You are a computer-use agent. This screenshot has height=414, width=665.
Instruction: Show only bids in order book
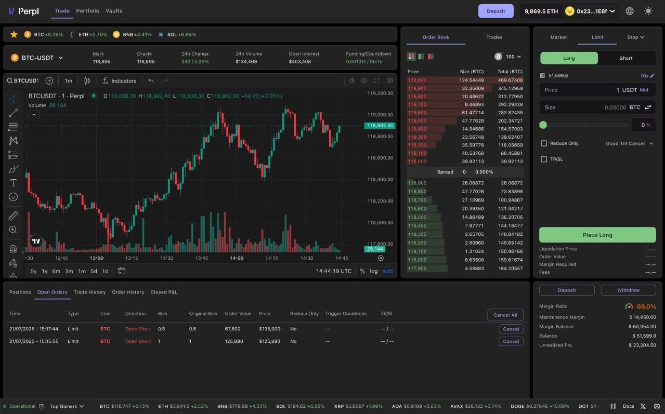[x=421, y=56]
